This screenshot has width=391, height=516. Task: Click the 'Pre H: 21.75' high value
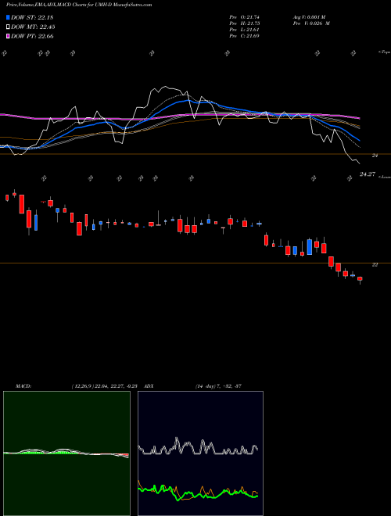[x=245, y=23]
